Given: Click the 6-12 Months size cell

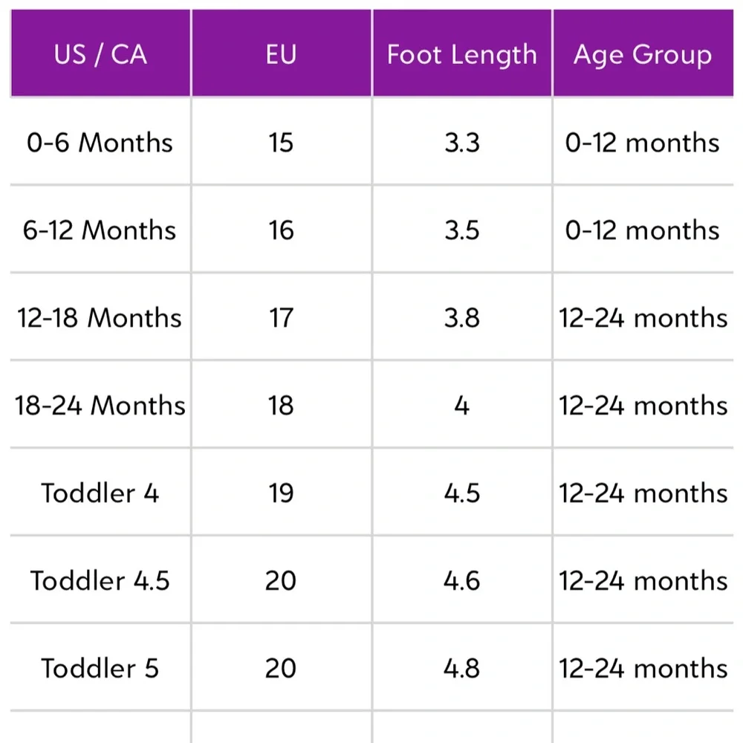Looking at the screenshot, I should tap(100, 230).
